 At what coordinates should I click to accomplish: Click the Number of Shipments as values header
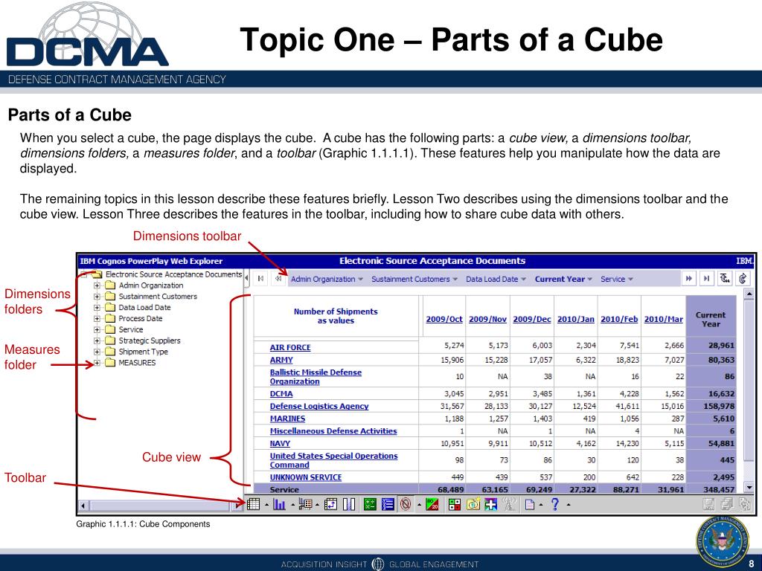(336, 316)
